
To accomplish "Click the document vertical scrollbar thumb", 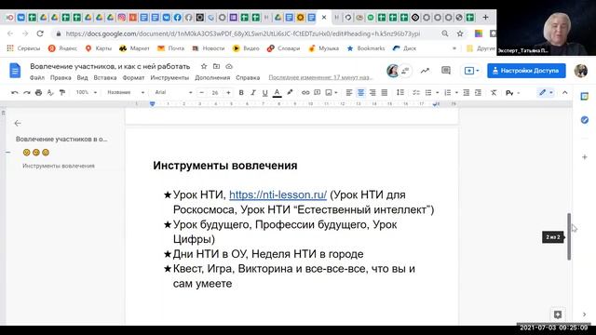I will point(569,236).
